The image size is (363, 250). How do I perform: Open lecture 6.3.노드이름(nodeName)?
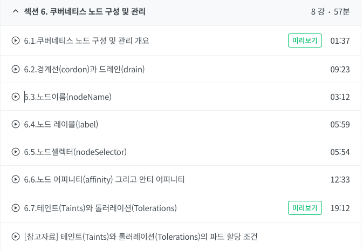point(68,97)
